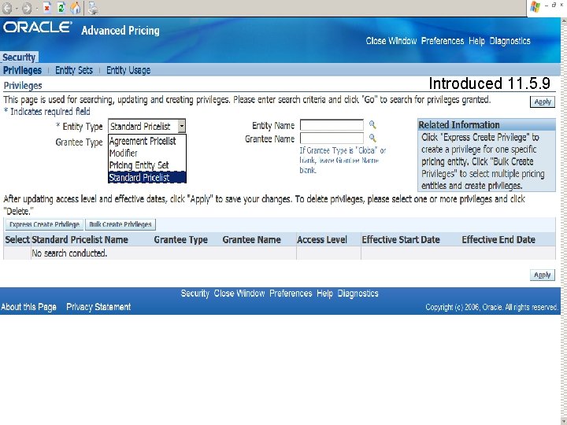This screenshot has width=567, height=425.
Task: Open Privacy Statement link
Action: 98,307
